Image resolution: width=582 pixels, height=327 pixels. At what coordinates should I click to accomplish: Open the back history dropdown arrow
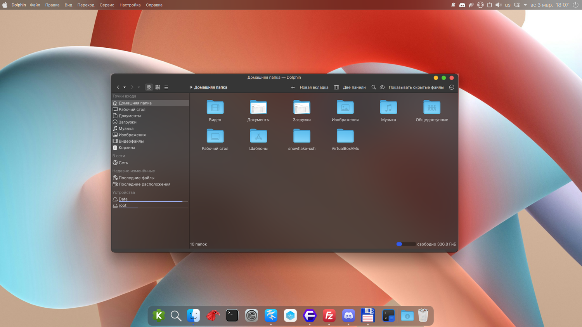(125, 87)
